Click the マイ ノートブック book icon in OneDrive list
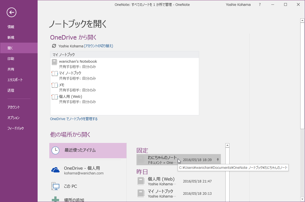 point(55,74)
